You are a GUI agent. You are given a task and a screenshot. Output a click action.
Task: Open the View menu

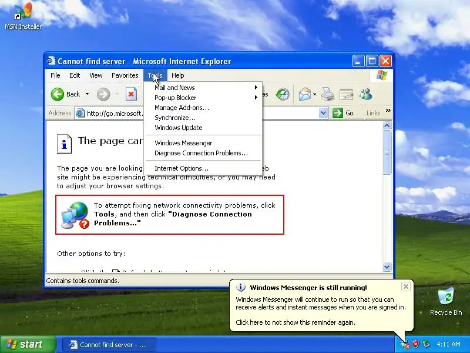[x=96, y=75]
